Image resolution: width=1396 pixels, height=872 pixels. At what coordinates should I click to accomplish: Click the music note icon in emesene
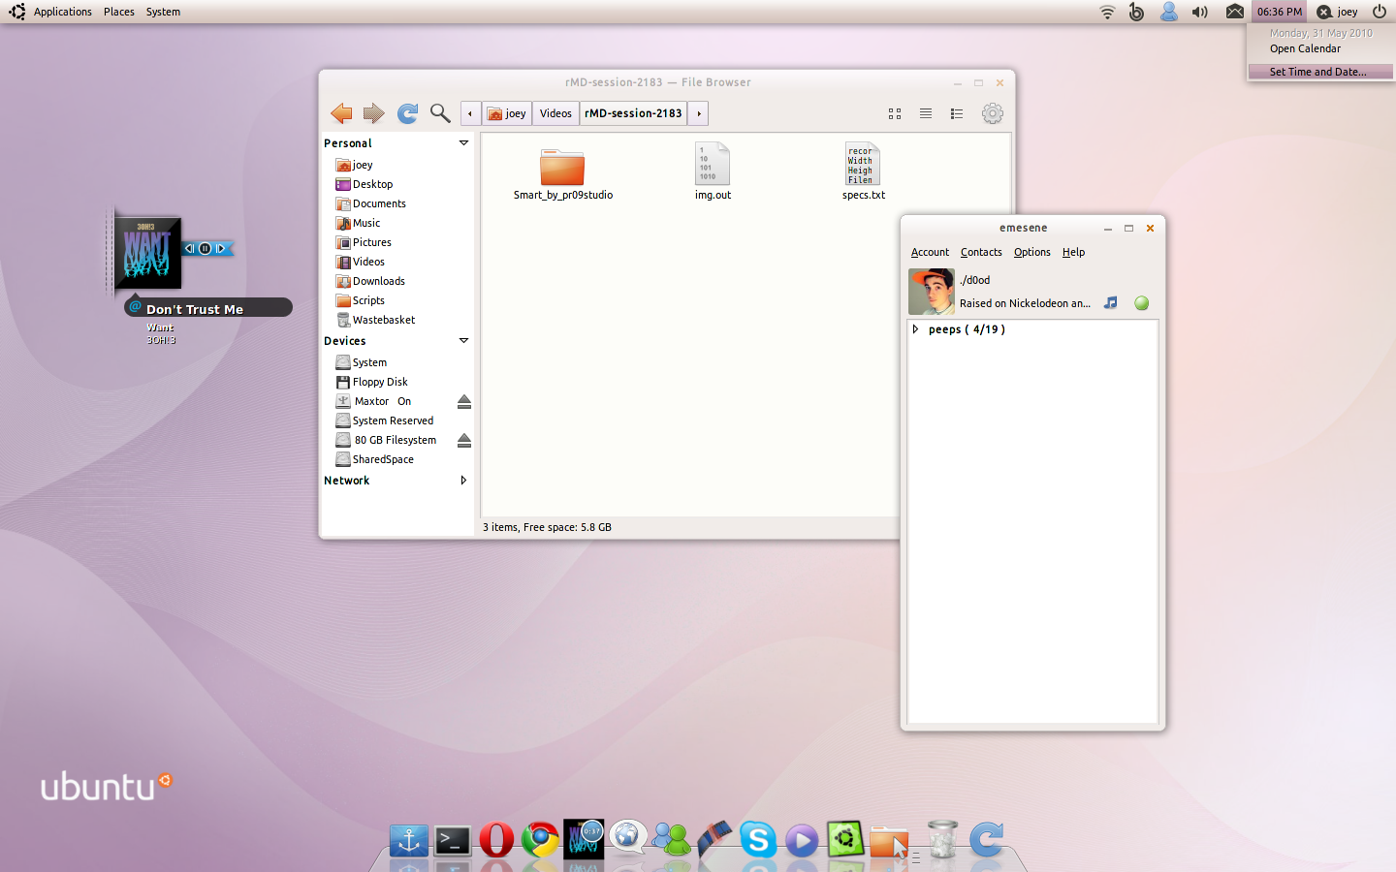tap(1111, 303)
